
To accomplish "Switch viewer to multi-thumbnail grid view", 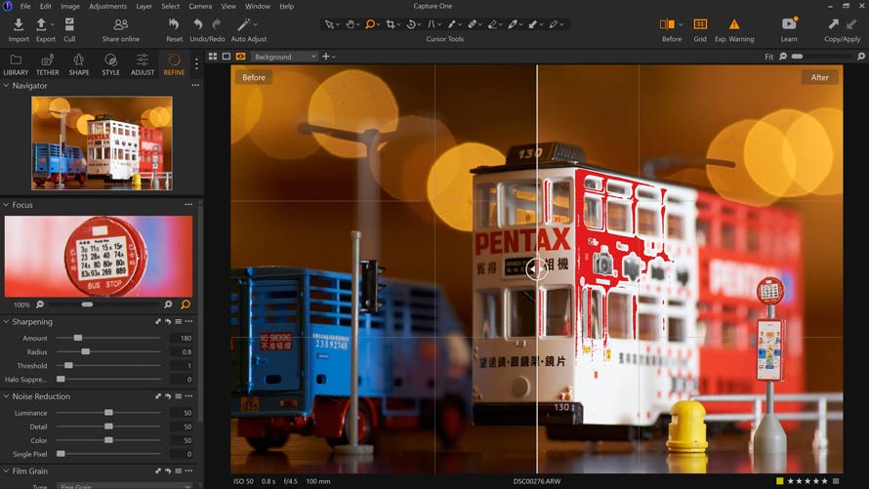I will (213, 57).
